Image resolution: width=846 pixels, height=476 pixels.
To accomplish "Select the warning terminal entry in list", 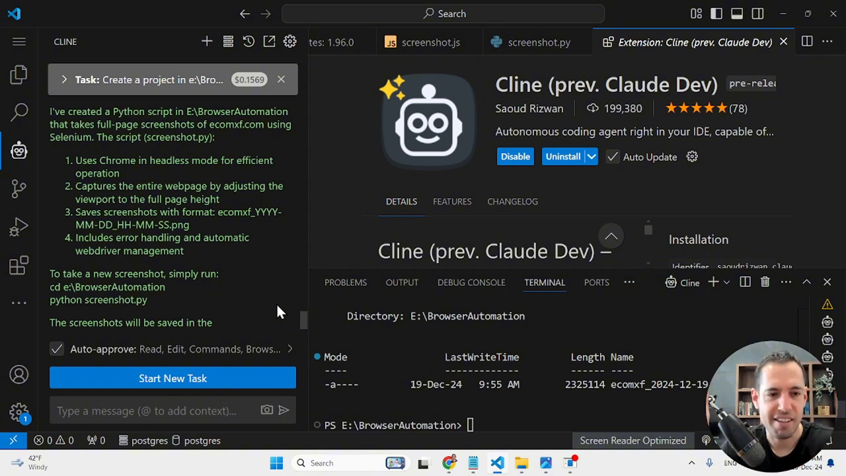I will [x=827, y=304].
